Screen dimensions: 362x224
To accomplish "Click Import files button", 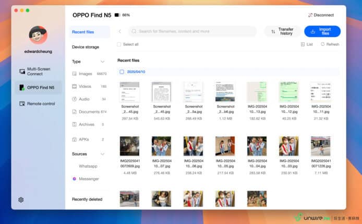I will (x=322, y=31).
